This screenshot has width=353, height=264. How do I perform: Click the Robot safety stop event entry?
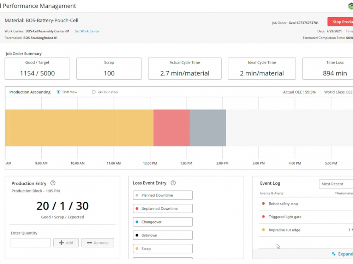pos(306,204)
